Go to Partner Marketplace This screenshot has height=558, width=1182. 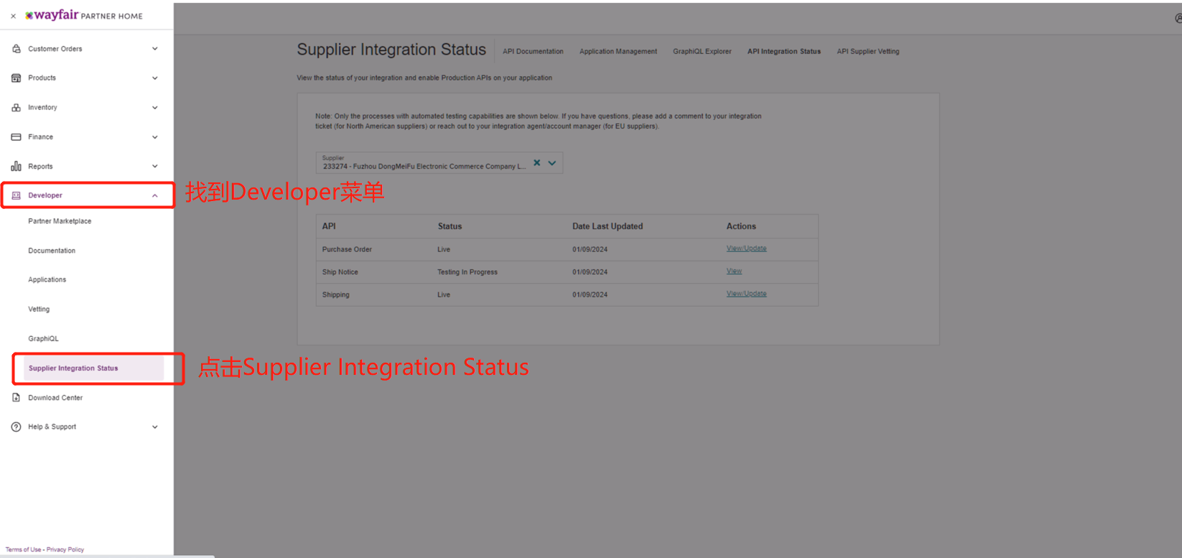60,221
